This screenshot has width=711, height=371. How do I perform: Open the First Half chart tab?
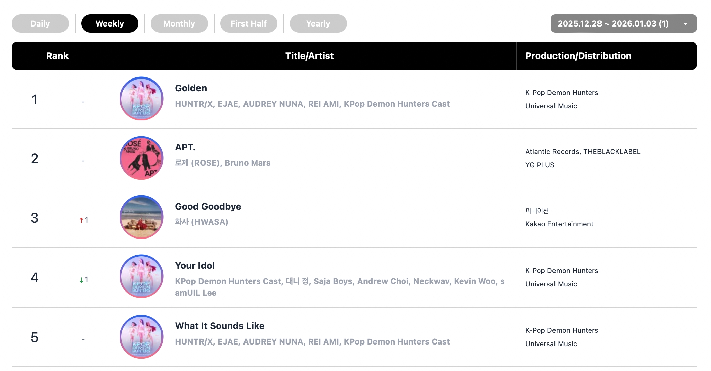(x=249, y=23)
